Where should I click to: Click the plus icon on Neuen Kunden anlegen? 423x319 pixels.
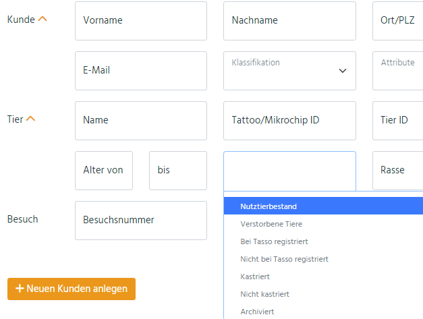[20, 288]
